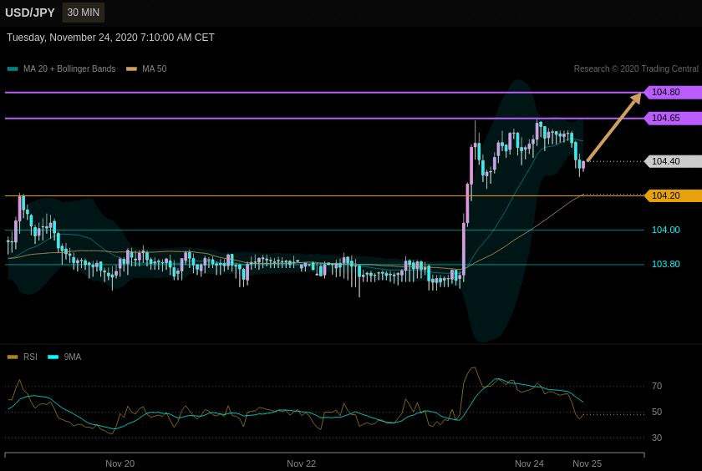Click the MA 50 legend label

click(x=155, y=68)
